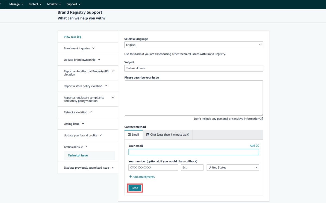
Task: Click the Ext. field
Action: pos(192,168)
